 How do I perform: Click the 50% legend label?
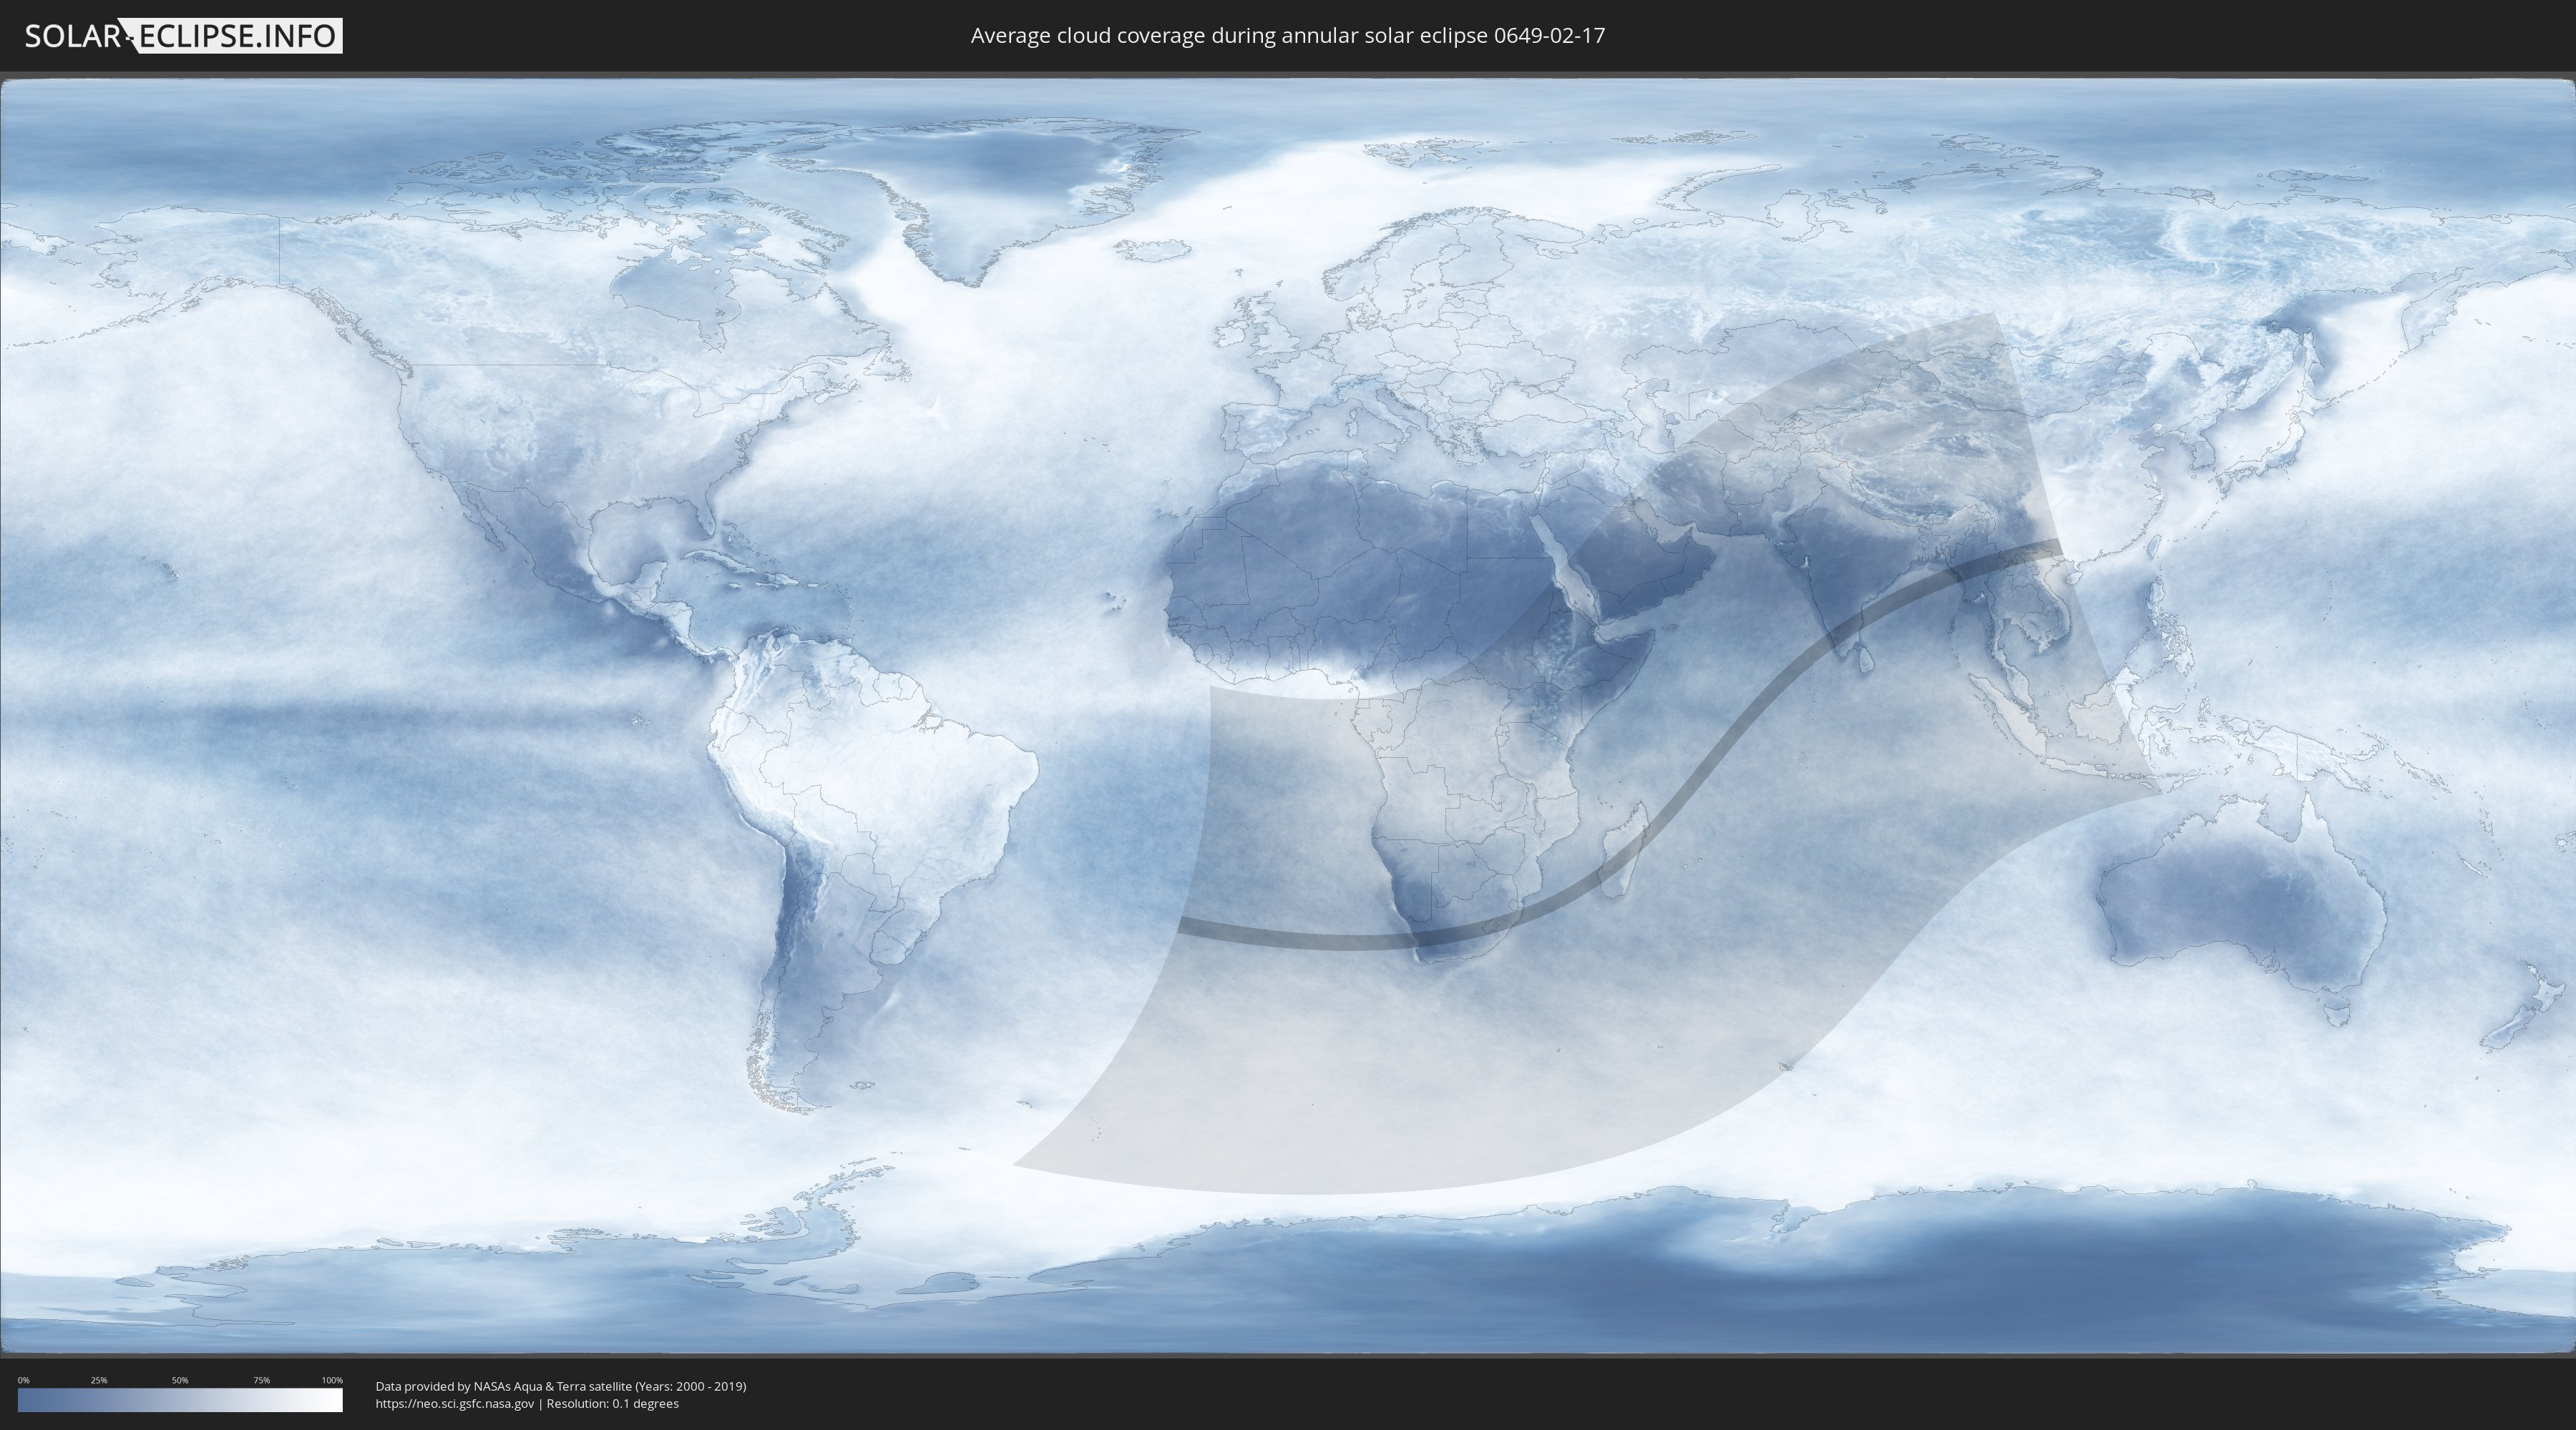[180, 1380]
